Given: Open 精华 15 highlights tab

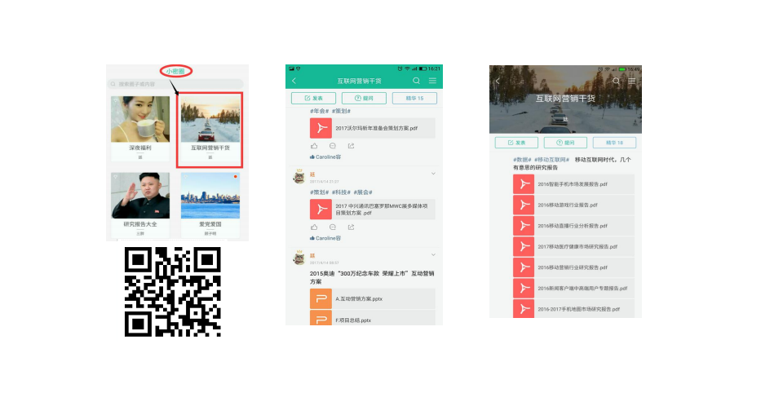Looking at the screenshot, I should 414,99.
